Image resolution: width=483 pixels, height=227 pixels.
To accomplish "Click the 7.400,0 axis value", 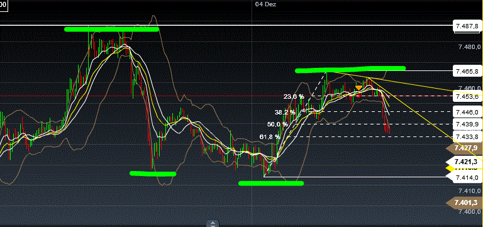I will tap(469, 212).
